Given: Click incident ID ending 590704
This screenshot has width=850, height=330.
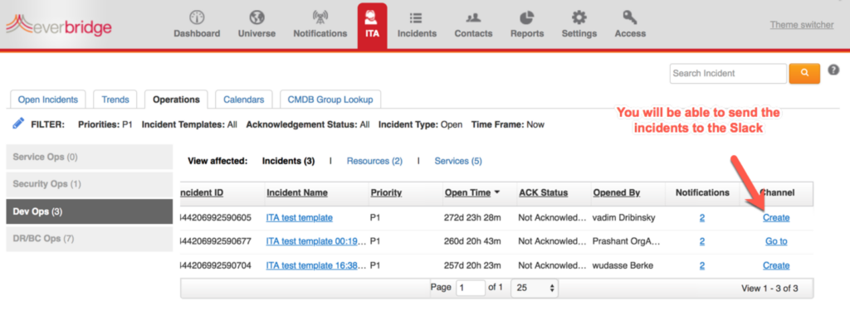Looking at the screenshot, I should [215, 265].
